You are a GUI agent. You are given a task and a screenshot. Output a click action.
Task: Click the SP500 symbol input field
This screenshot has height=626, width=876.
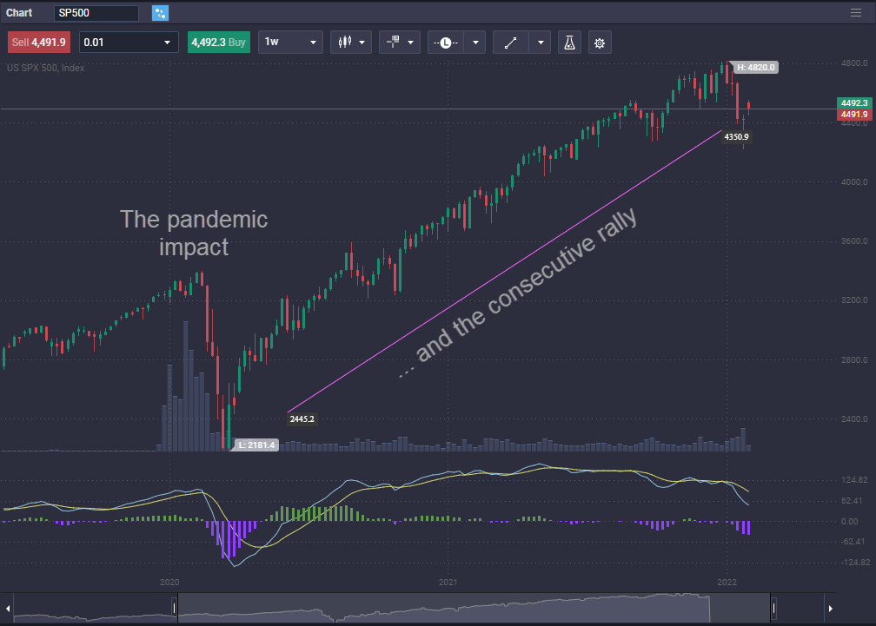pyautogui.click(x=97, y=13)
